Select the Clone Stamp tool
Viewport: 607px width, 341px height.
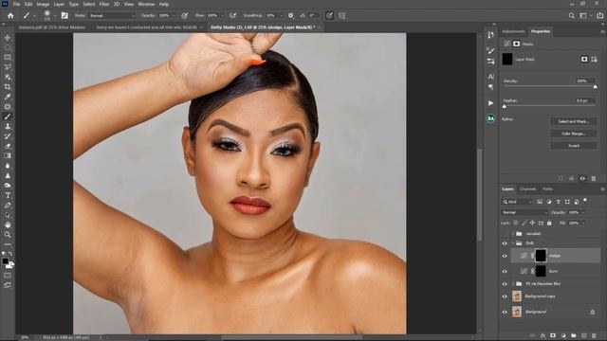coord(8,126)
